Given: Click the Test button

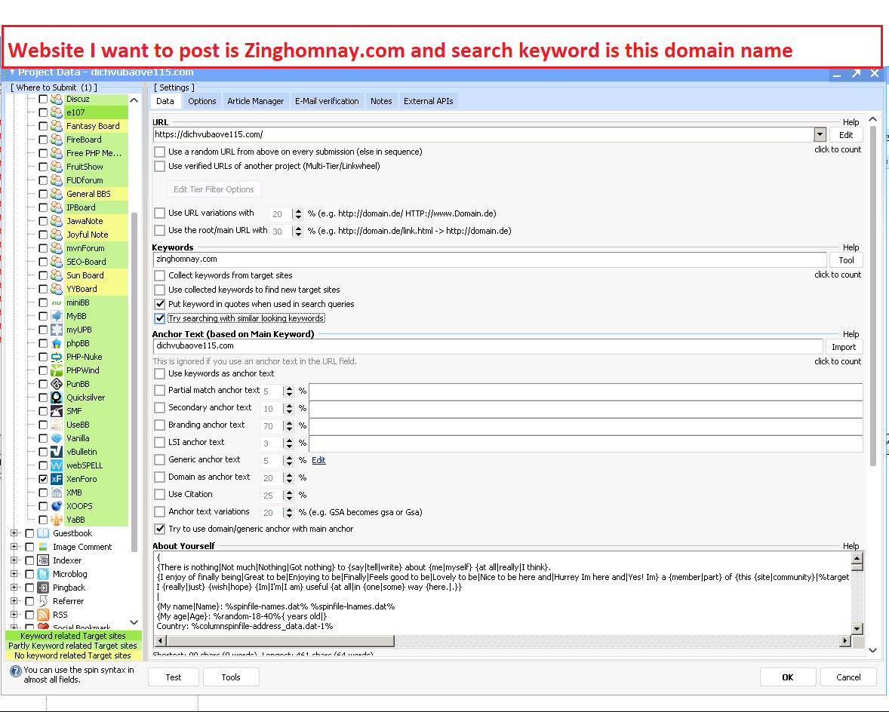Looking at the screenshot, I should 174,677.
